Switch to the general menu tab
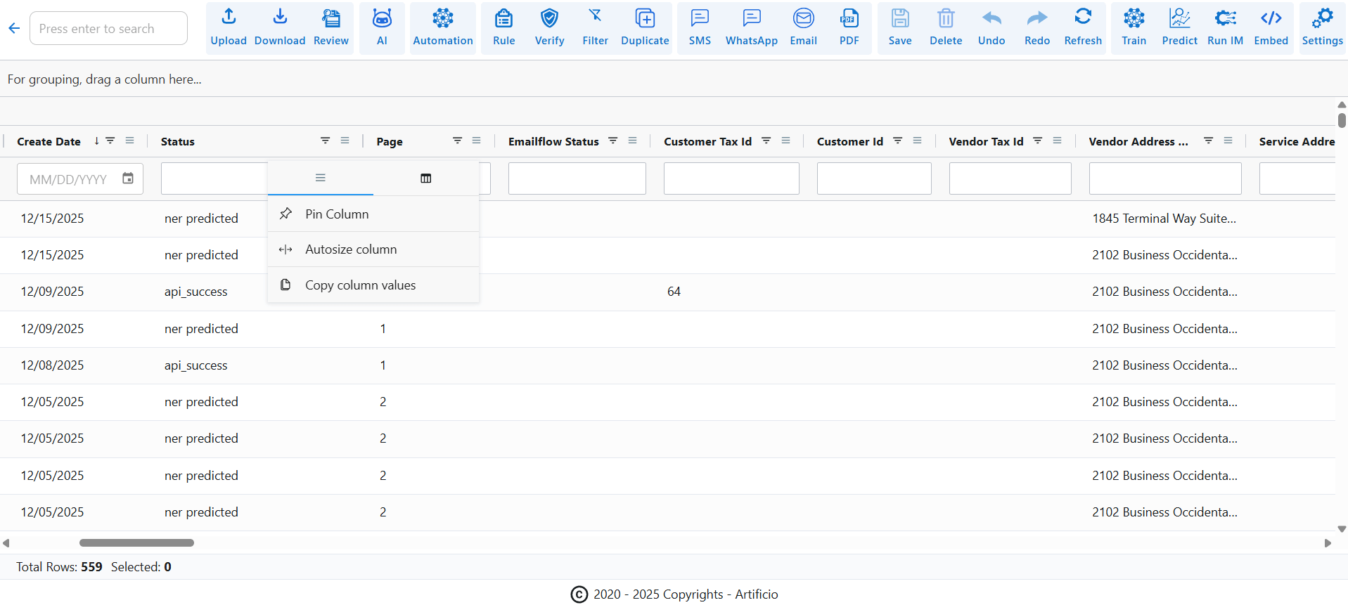 tap(321, 178)
